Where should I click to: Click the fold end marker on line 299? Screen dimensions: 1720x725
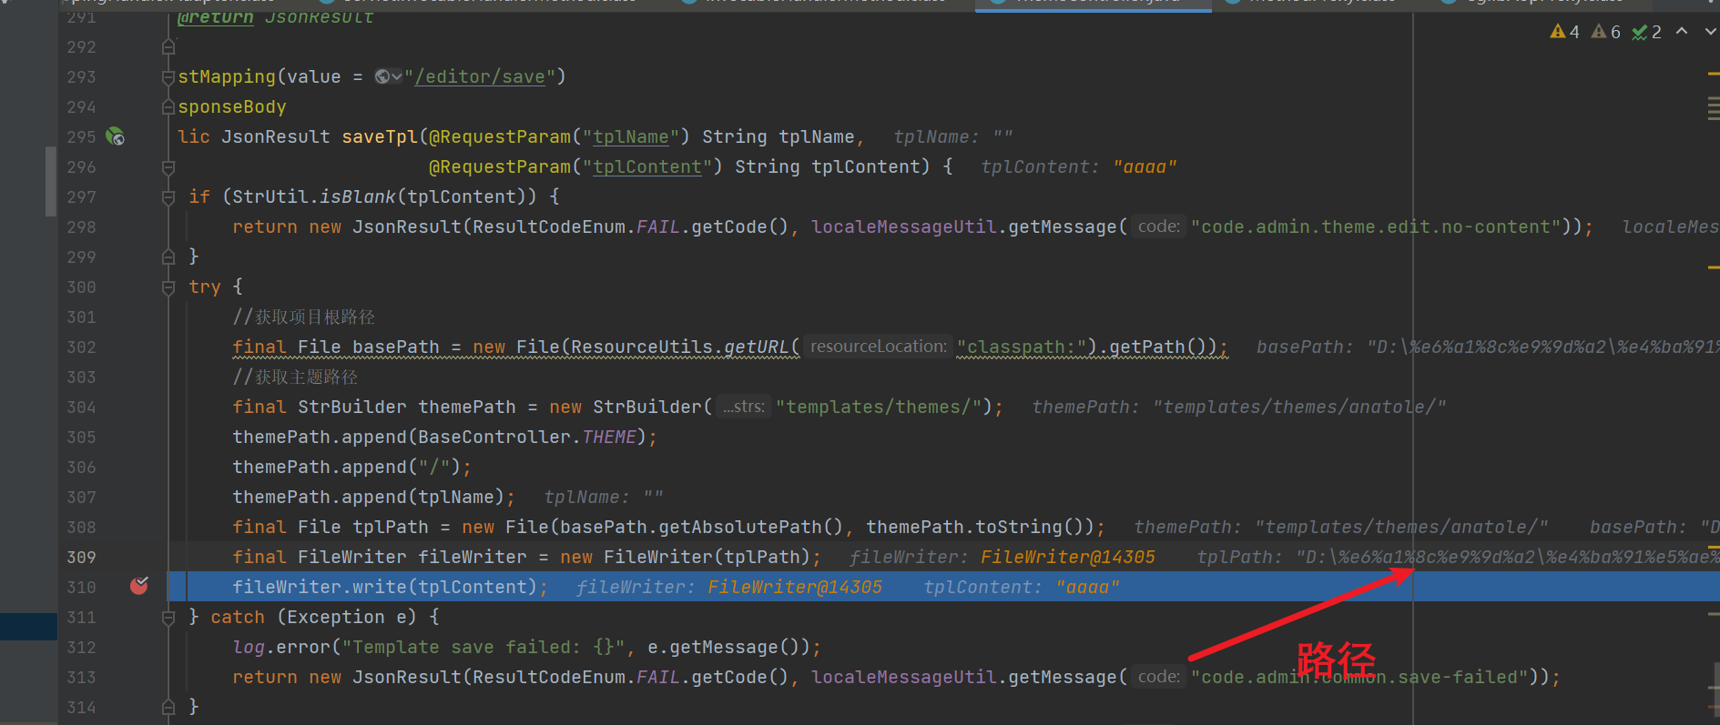168,257
